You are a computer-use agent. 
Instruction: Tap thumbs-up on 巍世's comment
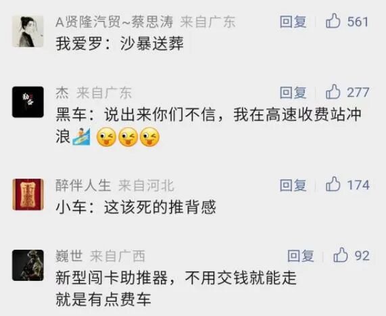click(341, 255)
